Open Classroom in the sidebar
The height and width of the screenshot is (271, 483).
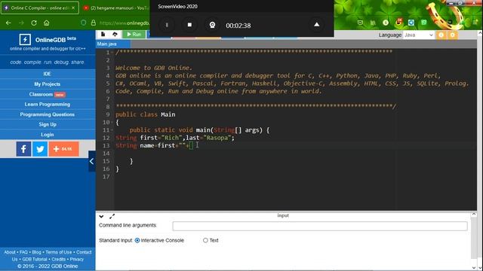[x=48, y=94]
